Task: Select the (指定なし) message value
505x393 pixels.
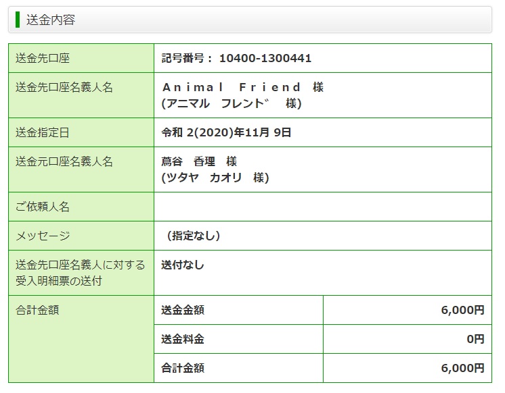Action: point(193,236)
